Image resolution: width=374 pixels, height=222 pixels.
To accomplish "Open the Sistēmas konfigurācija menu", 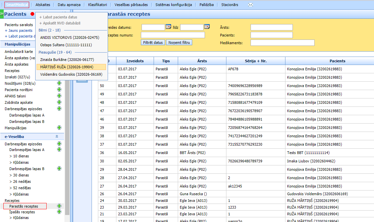I will point(173,5).
